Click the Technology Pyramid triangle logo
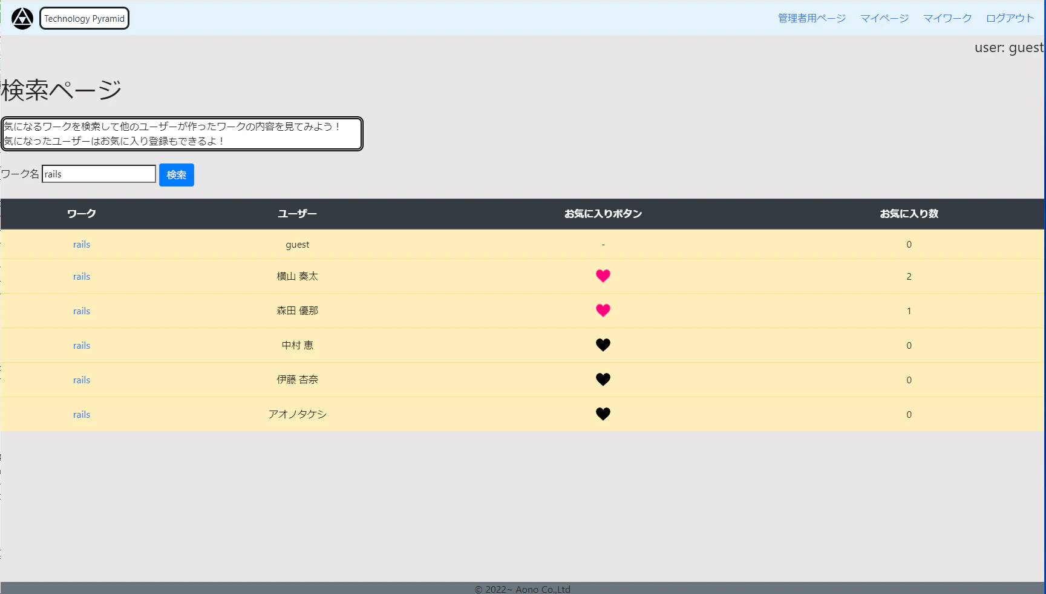Image resolution: width=1046 pixels, height=594 pixels. 22,19
